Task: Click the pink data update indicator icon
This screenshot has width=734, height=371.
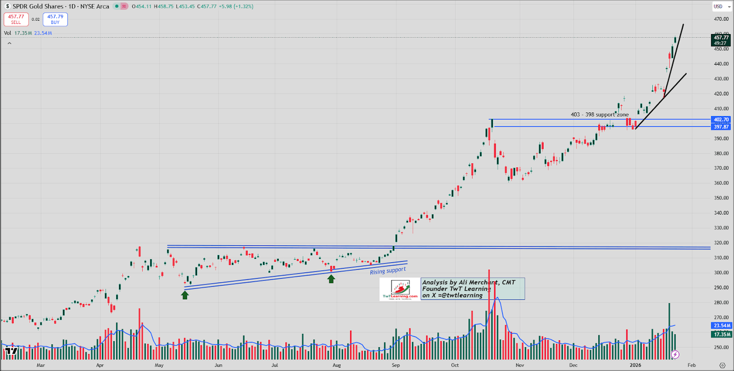Action: click(124, 7)
